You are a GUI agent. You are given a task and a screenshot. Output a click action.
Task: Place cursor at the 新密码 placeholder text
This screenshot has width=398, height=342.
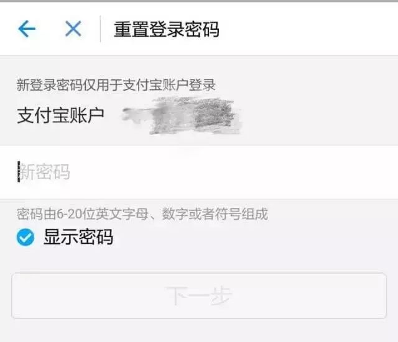pos(44,172)
